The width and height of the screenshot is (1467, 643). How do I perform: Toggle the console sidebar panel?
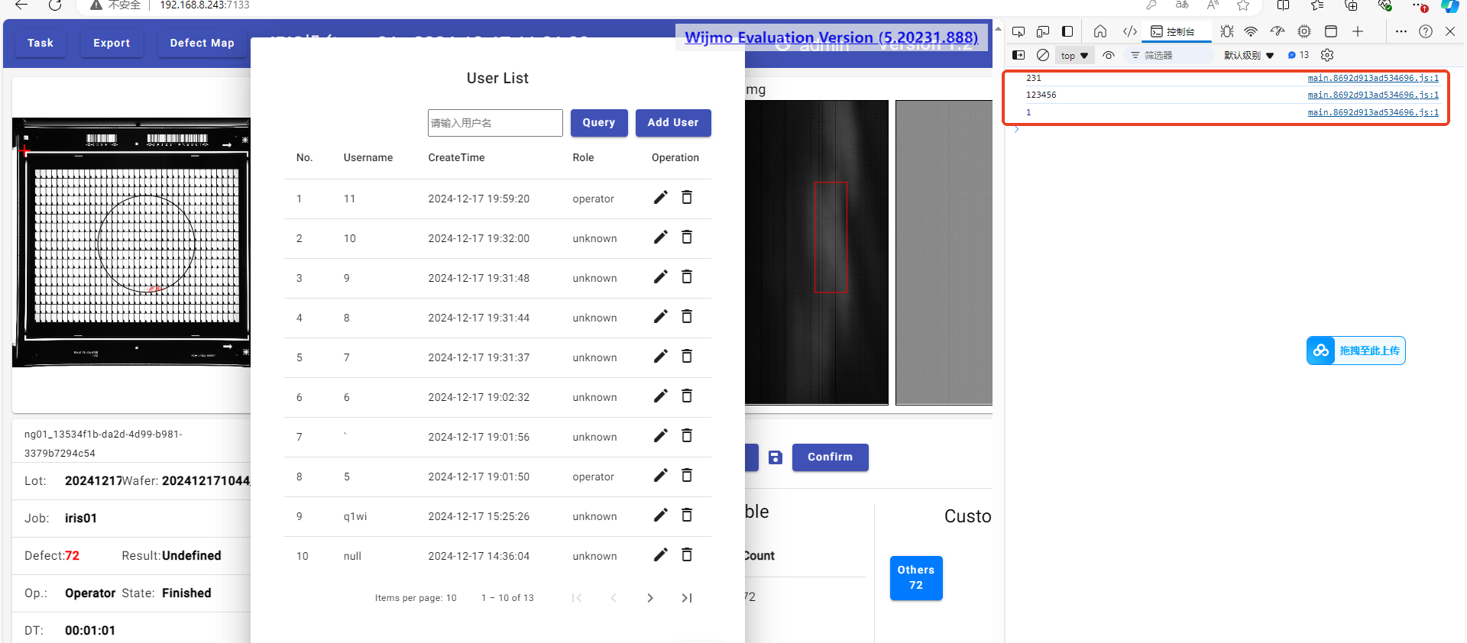point(1018,55)
